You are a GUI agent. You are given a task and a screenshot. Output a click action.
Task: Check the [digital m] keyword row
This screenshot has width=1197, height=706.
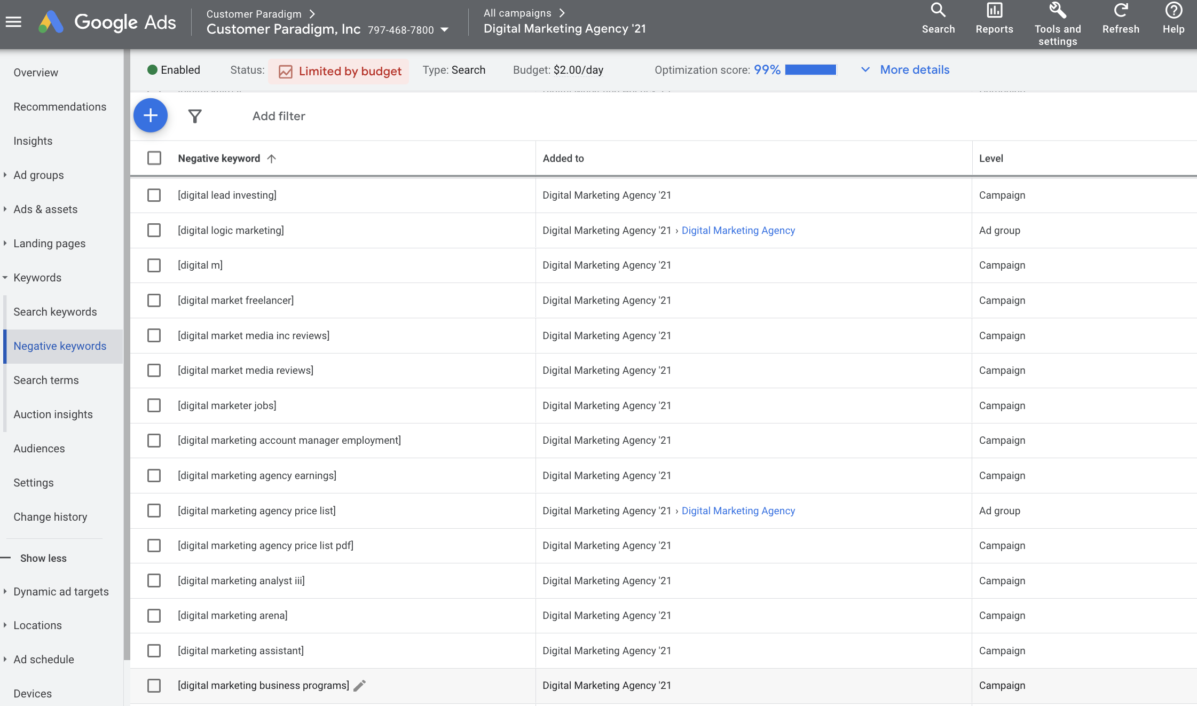coord(154,265)
